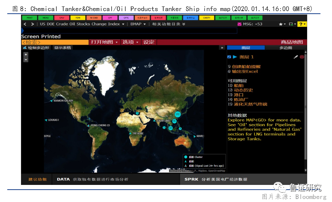Open the window options icon menu
This screenshot has height=202, width=332.
pos(292,24)
